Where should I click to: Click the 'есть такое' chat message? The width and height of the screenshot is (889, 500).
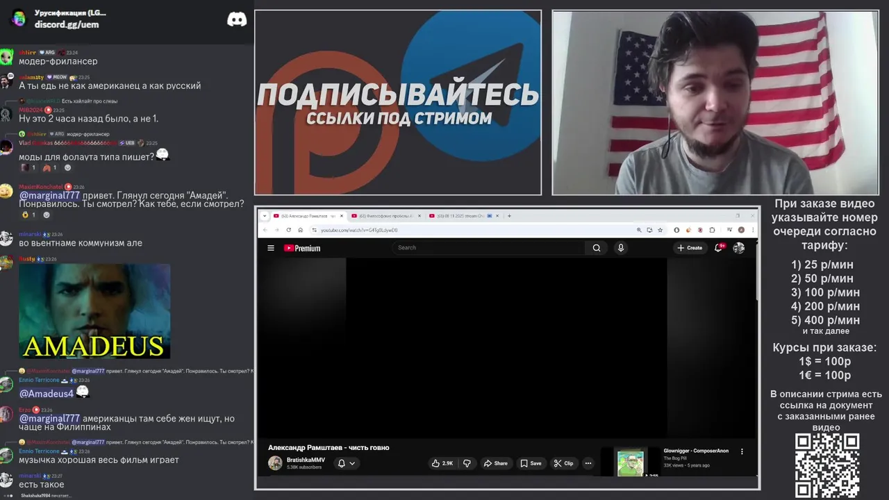tap(42, 485)
